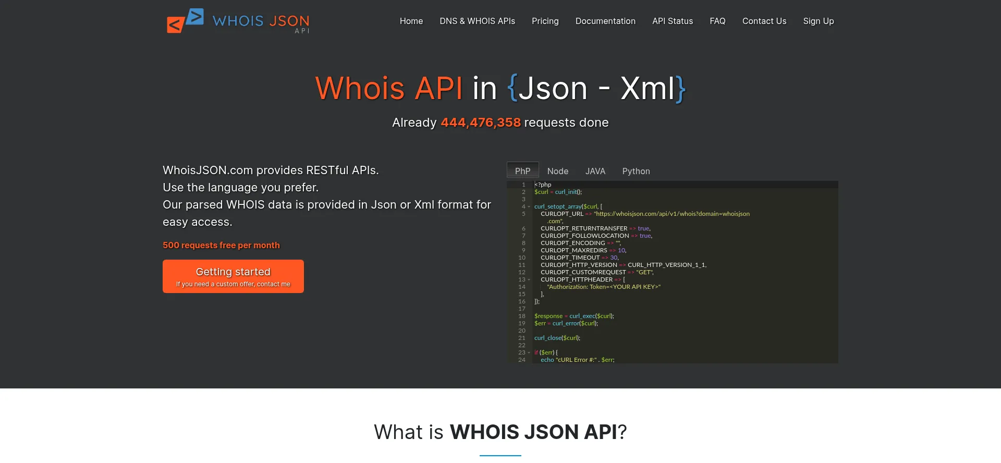The image size is (1001, 463).
Task: Open the Documentation link
Action: [605, 21]
